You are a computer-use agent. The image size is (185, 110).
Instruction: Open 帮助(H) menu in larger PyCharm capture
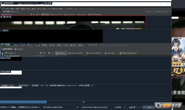coord(81,45)
